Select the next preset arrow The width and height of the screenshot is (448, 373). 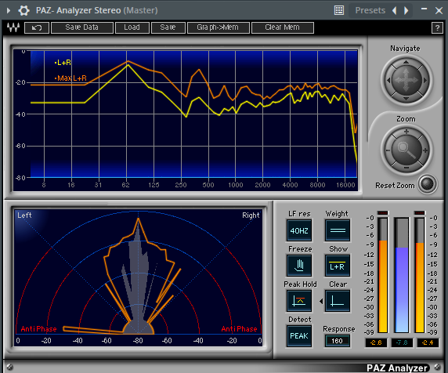point(406,10)
